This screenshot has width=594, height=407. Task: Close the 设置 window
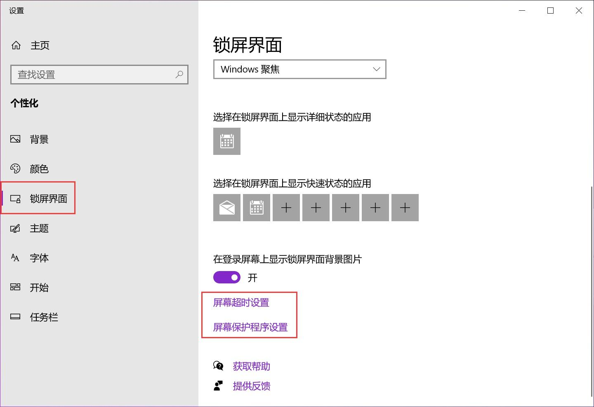[x=579, y=11]
